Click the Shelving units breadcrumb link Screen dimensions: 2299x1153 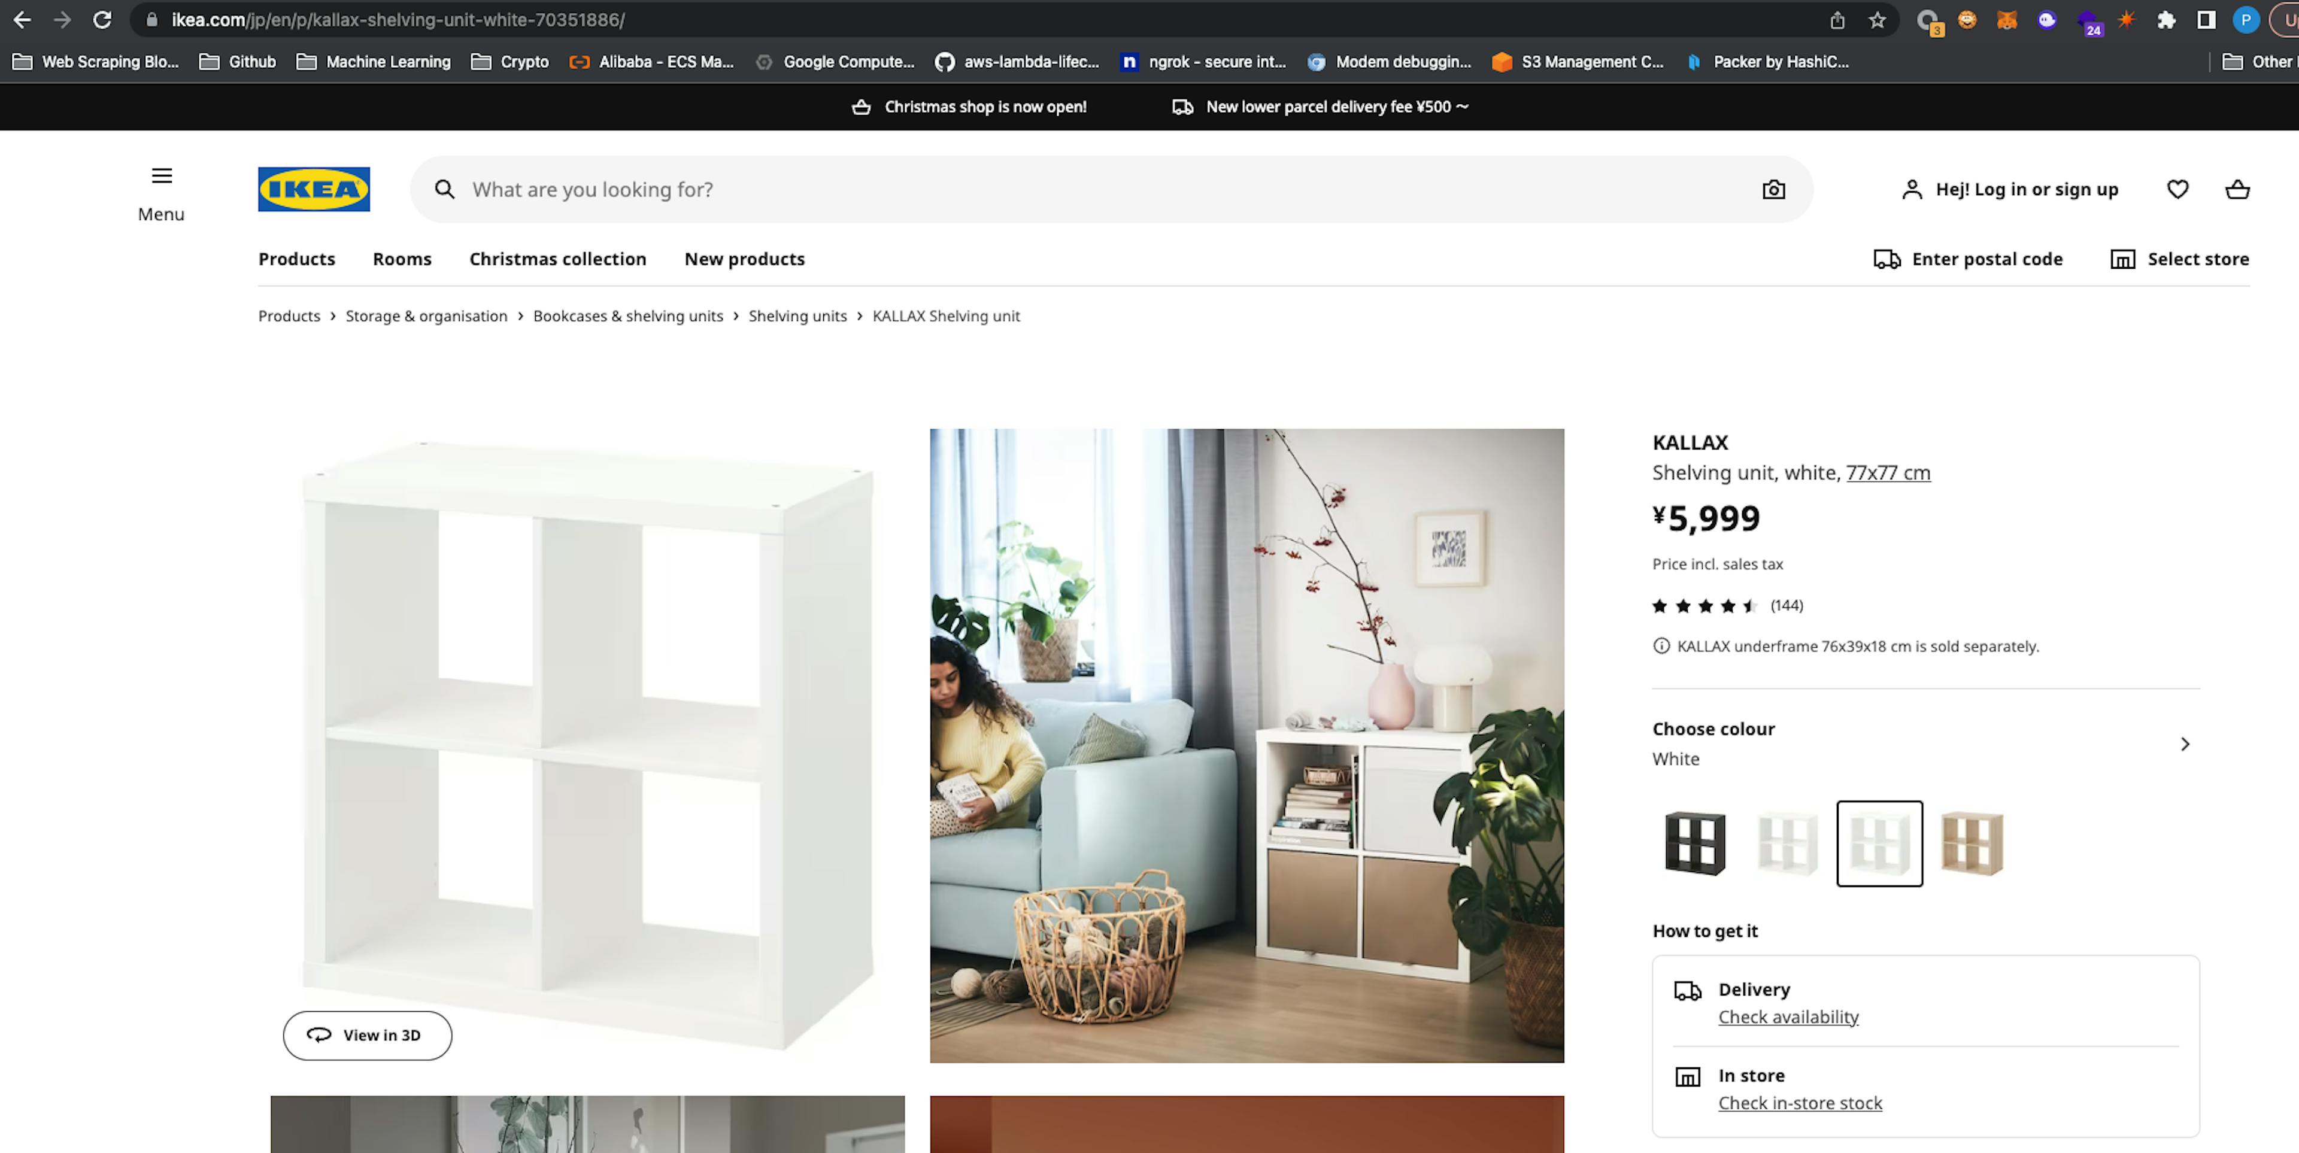point(798,315)
